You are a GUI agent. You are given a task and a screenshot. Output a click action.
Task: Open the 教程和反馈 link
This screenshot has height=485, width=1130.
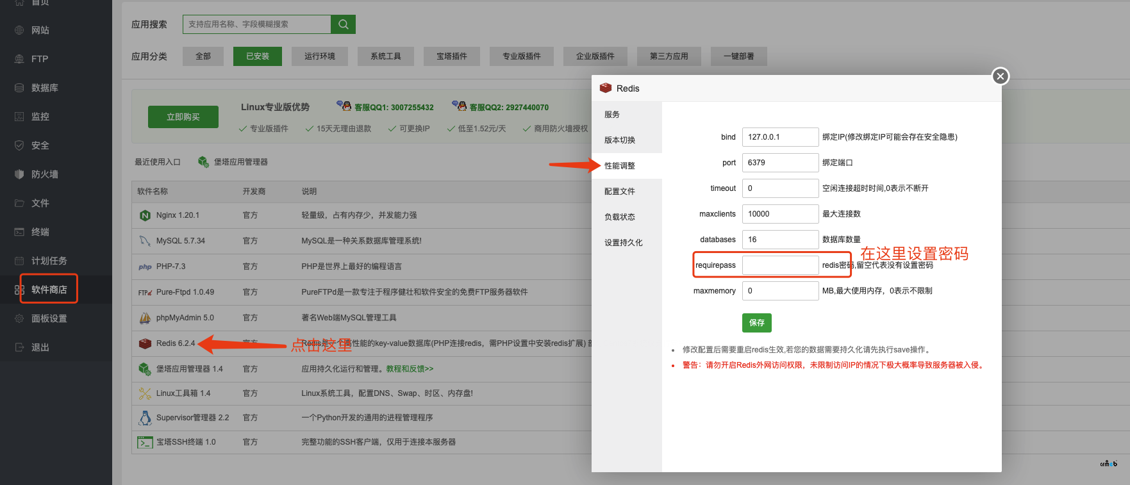[410, 369]
